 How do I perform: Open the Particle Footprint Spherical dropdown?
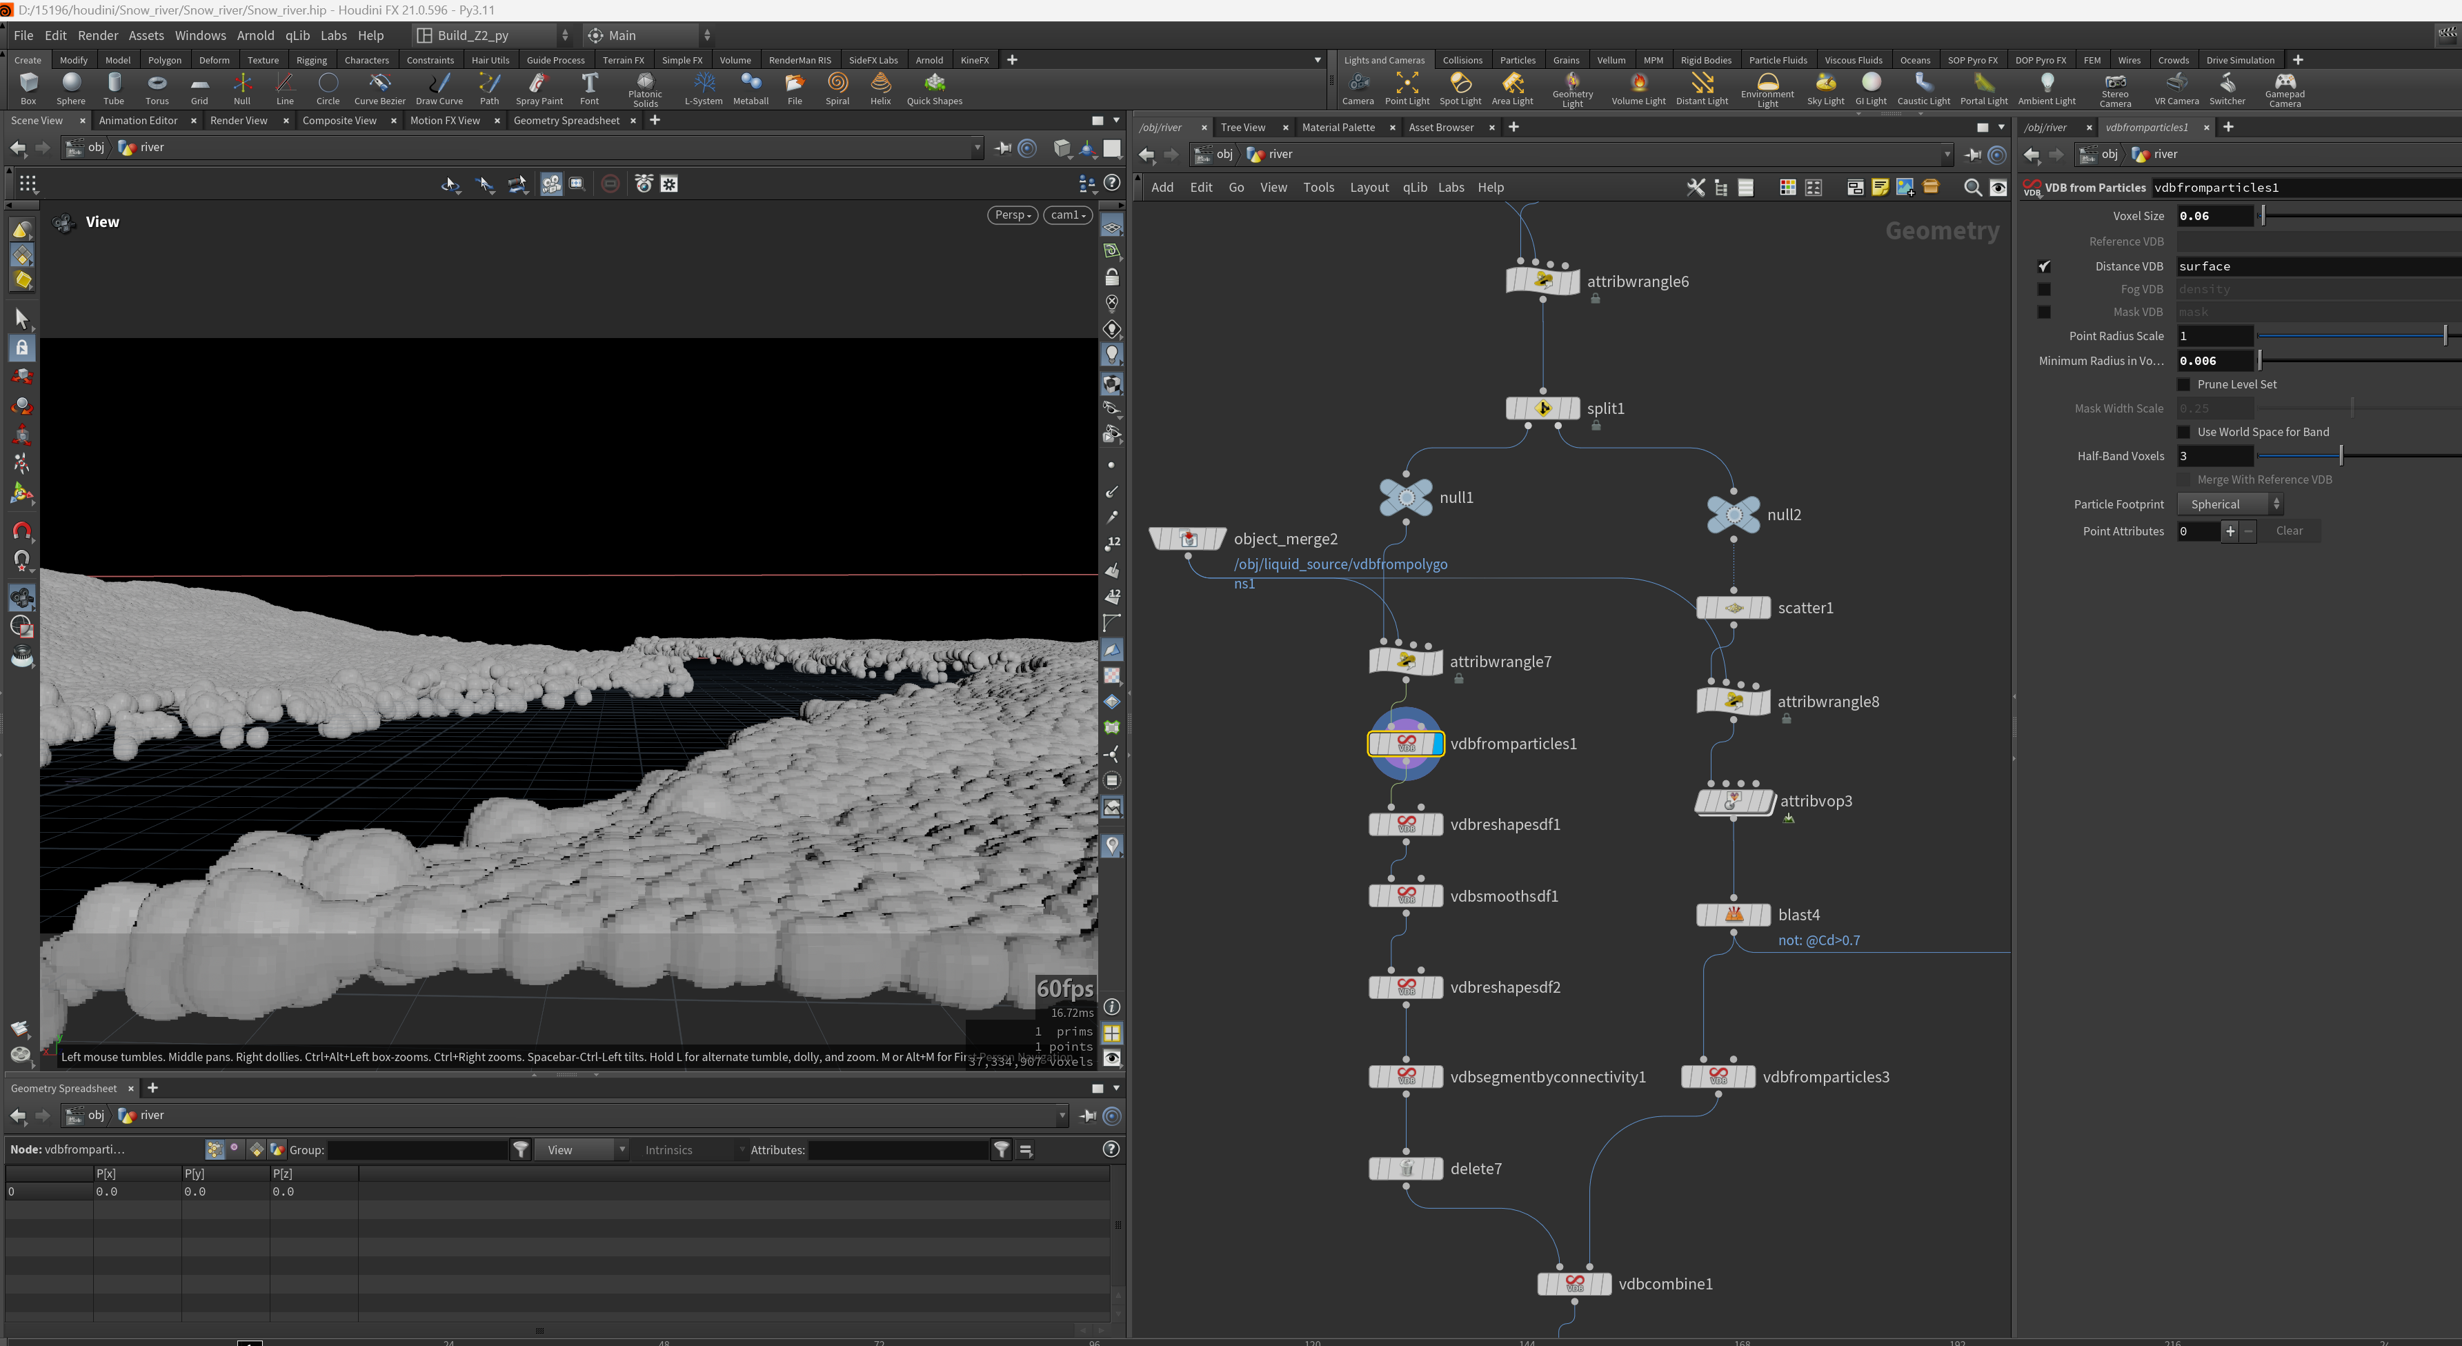2230,504
